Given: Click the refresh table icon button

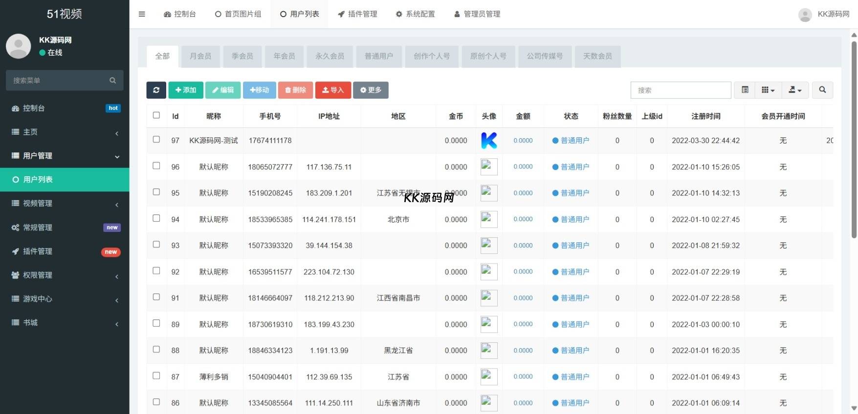Looking at the screenshot, I should (156, 90).
